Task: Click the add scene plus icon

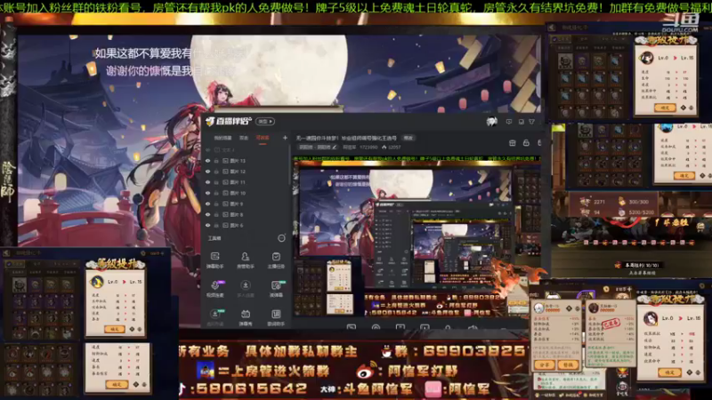Action: pyautogui.click(x=285, y=138)
